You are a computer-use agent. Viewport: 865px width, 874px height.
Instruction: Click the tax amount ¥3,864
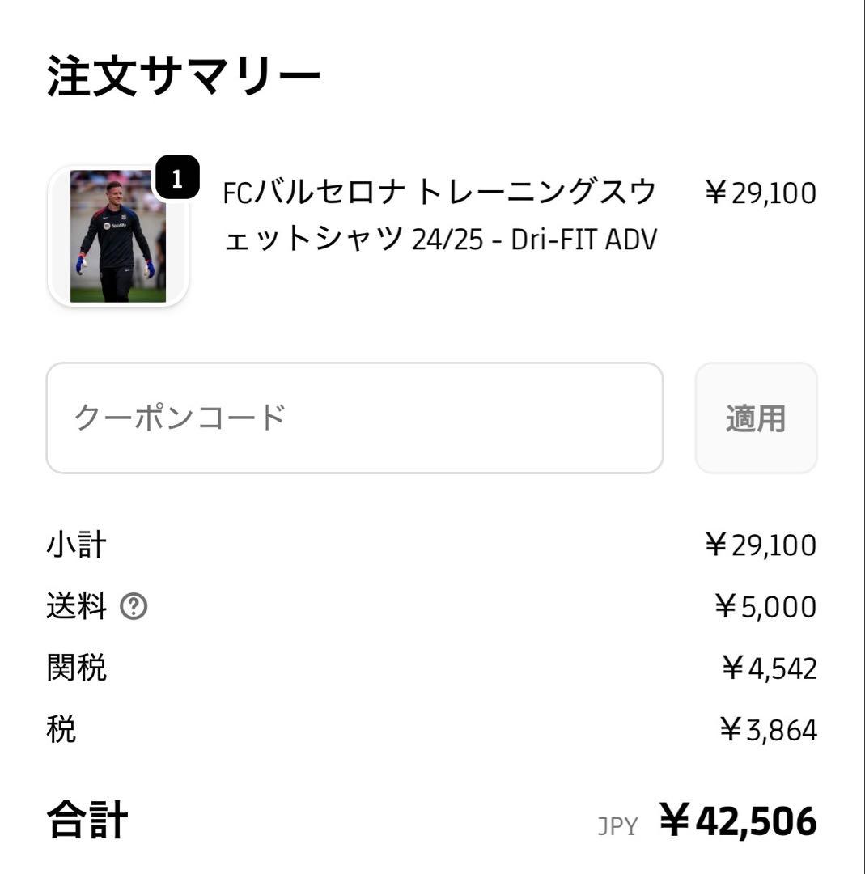click(768, 730)
